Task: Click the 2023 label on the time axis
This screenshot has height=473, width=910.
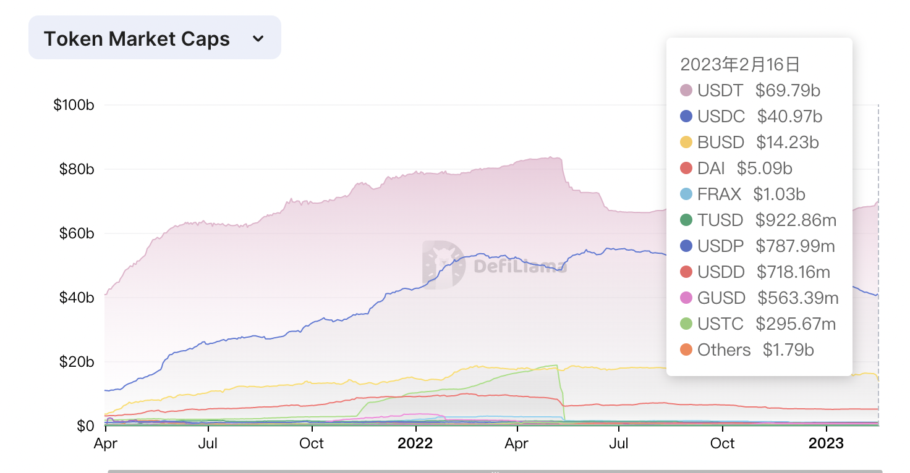Action: pos(826,443)
